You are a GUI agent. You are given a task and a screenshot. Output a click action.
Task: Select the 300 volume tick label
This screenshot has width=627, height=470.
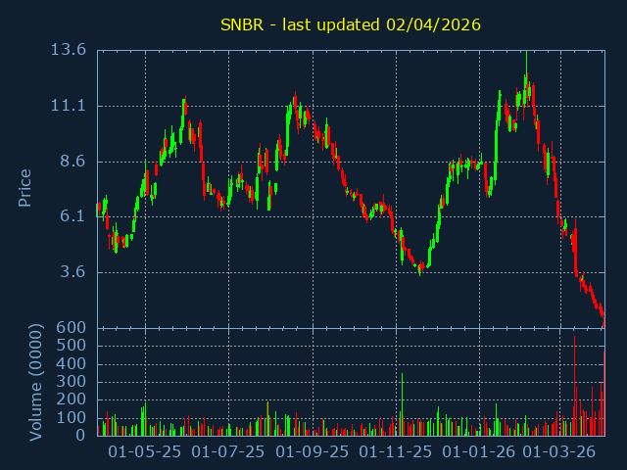point(72,382)
